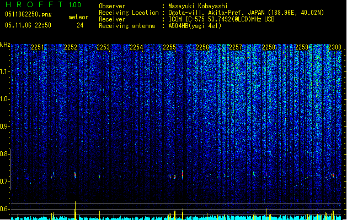
Task: Click the 2251 time marker
Action: coord(38,47)
